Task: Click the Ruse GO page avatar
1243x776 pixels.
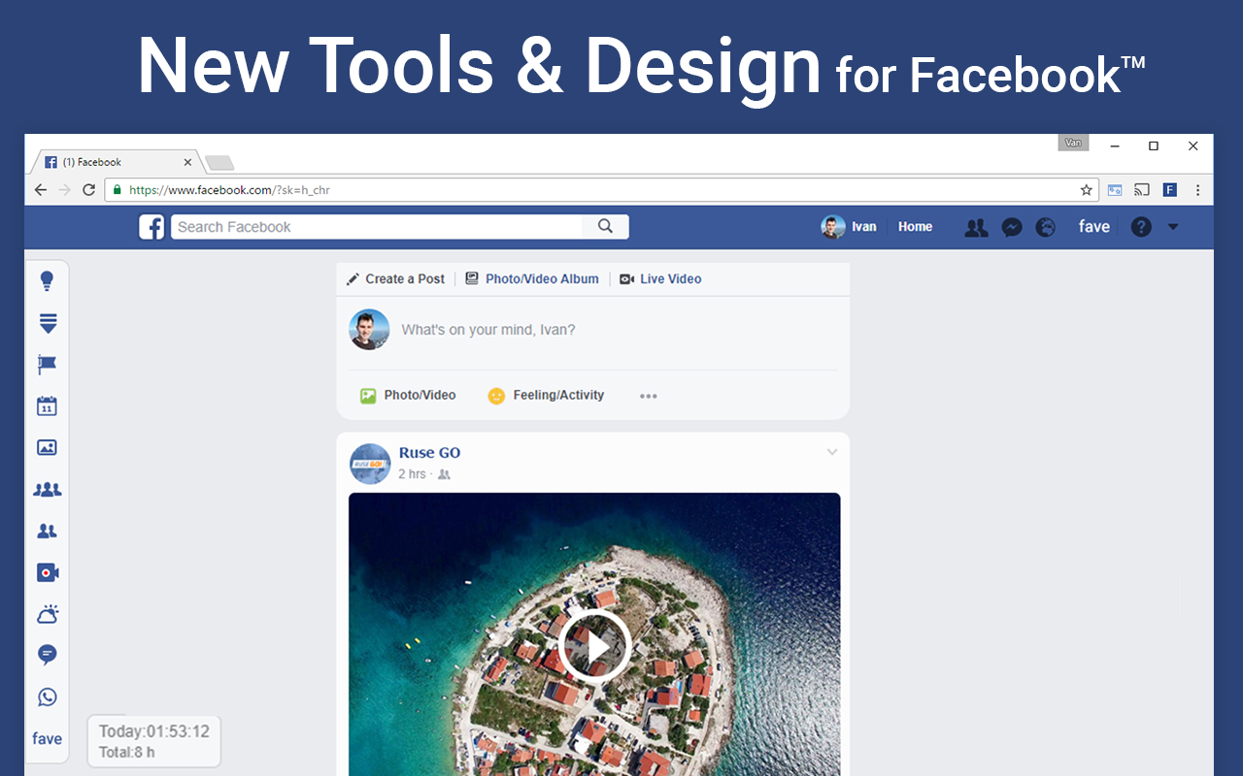Action: pos(369,464)
